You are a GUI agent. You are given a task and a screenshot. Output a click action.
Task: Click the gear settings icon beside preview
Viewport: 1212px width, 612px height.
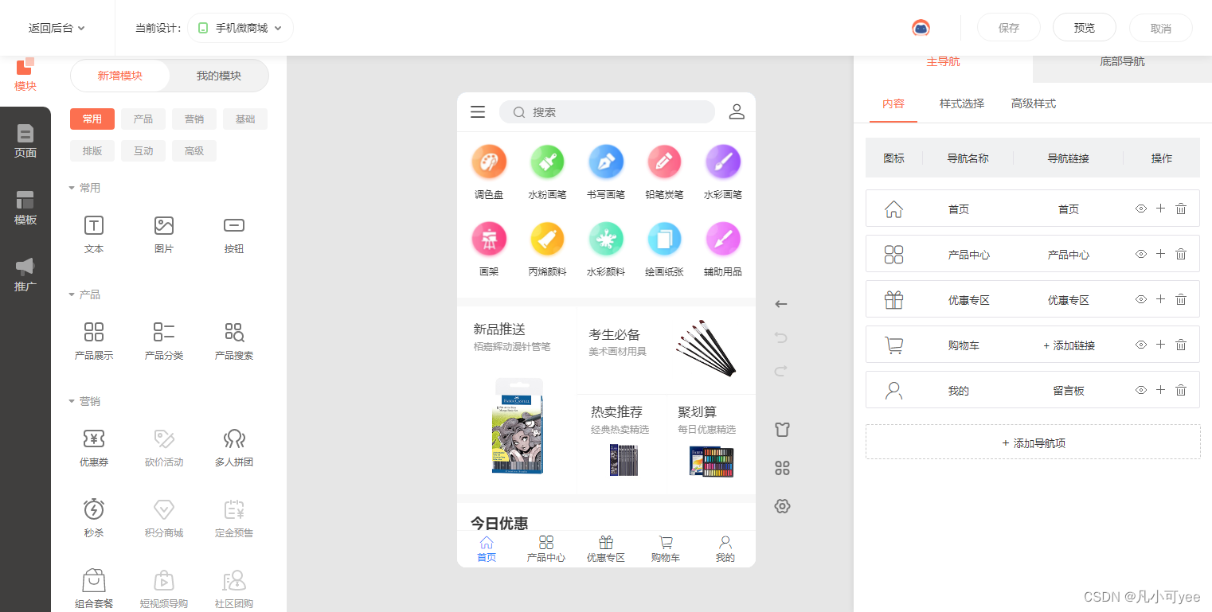tap(782, 506)
